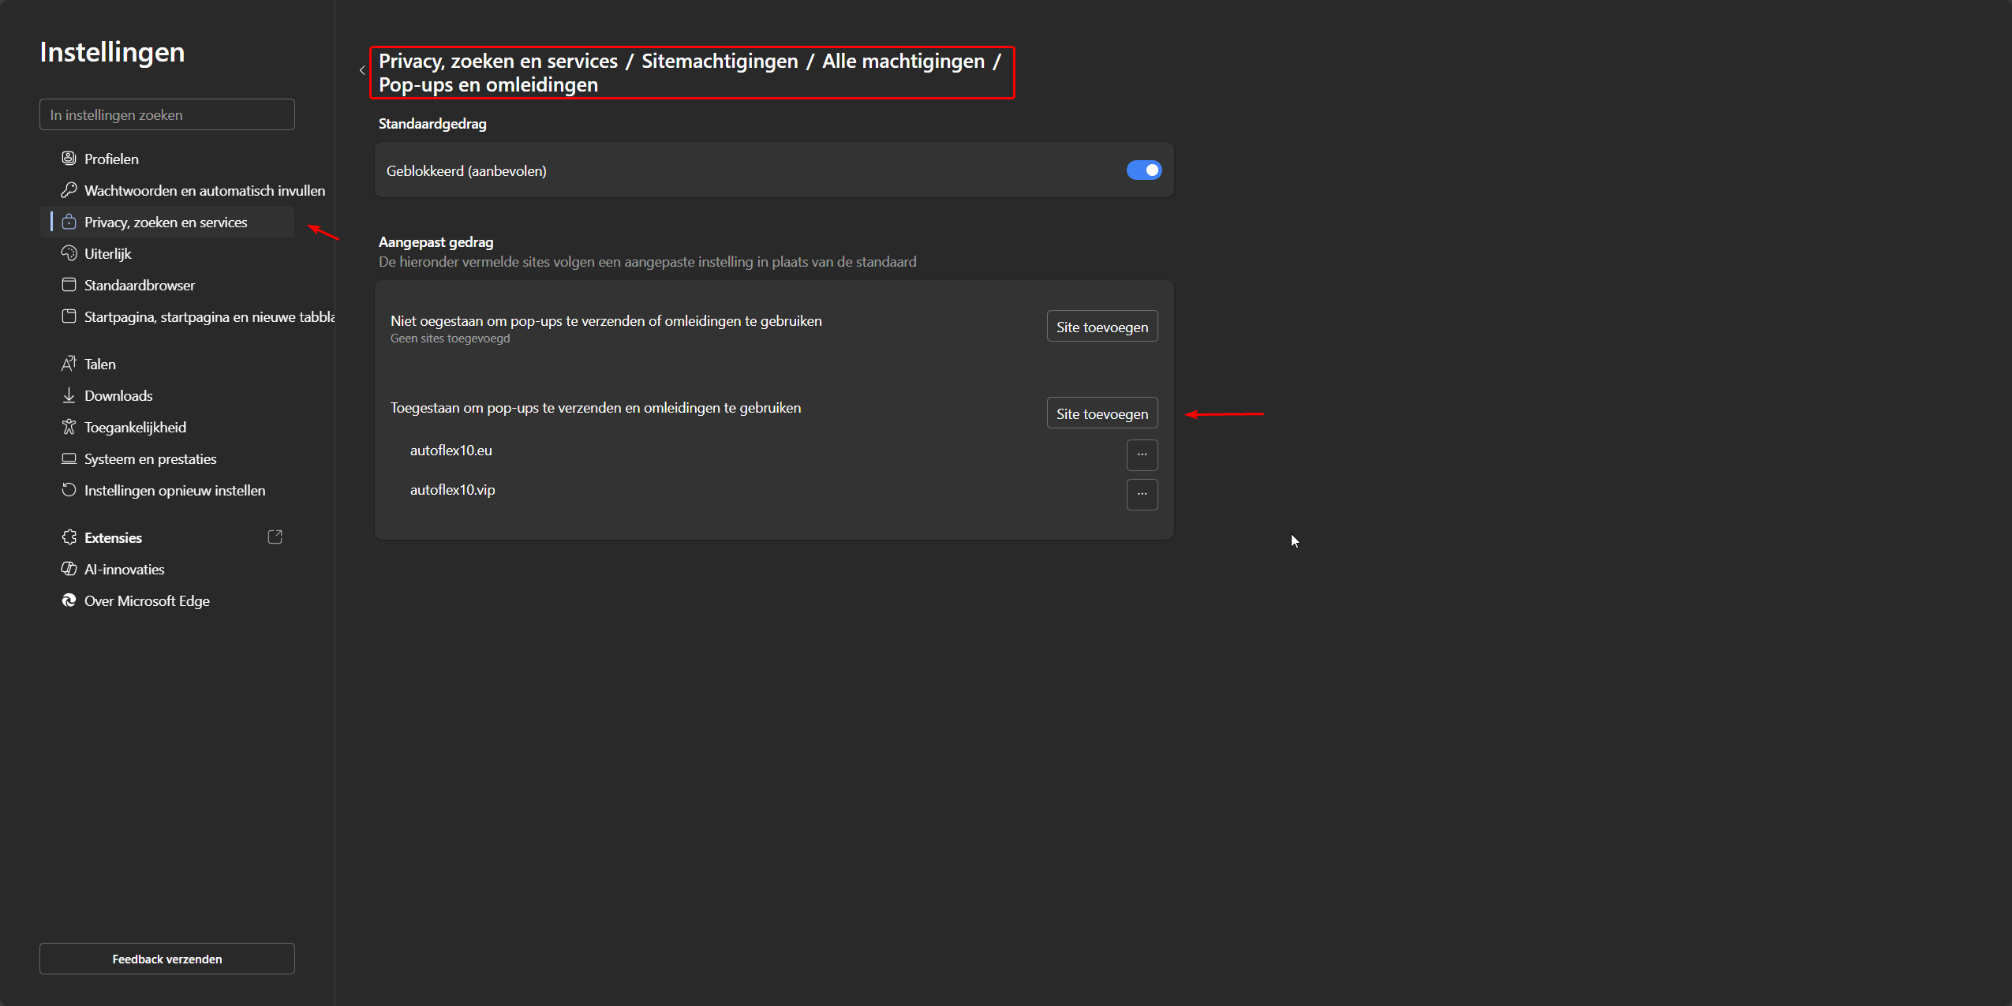Click the Toegankelijkheid accessibility icon
Viewport: 2012px width, 1006px height.
point(69,427)
